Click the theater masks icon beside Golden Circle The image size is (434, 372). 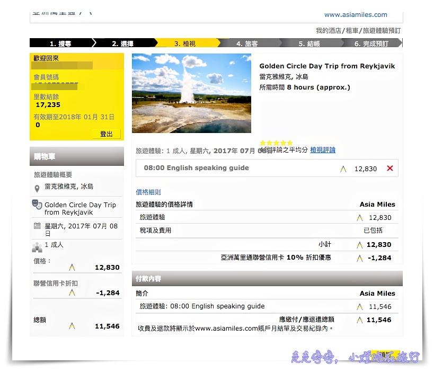pyautogui.click(x=37, y=204)
